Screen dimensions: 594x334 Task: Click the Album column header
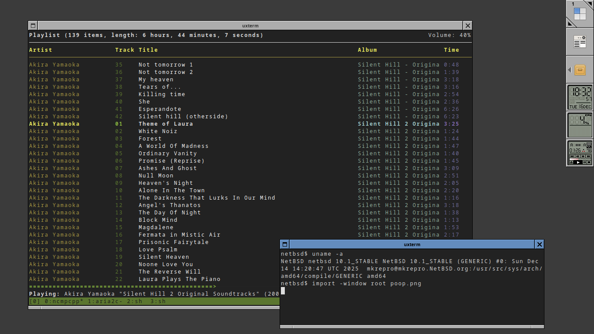pyautogui.click(x=367, y=50)
